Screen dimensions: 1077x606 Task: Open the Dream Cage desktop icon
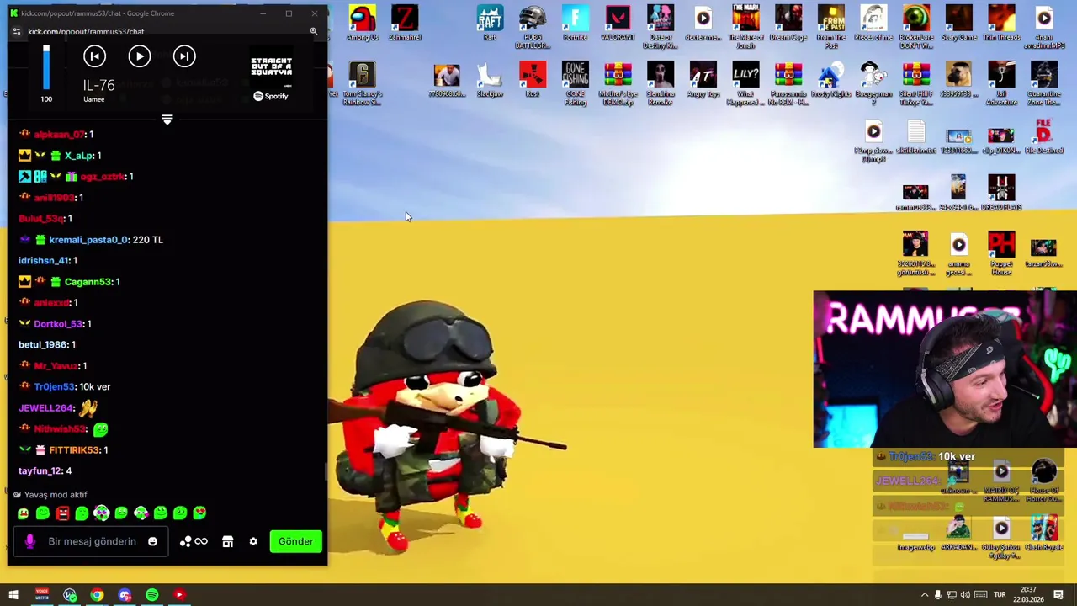(x=788, y=23)
